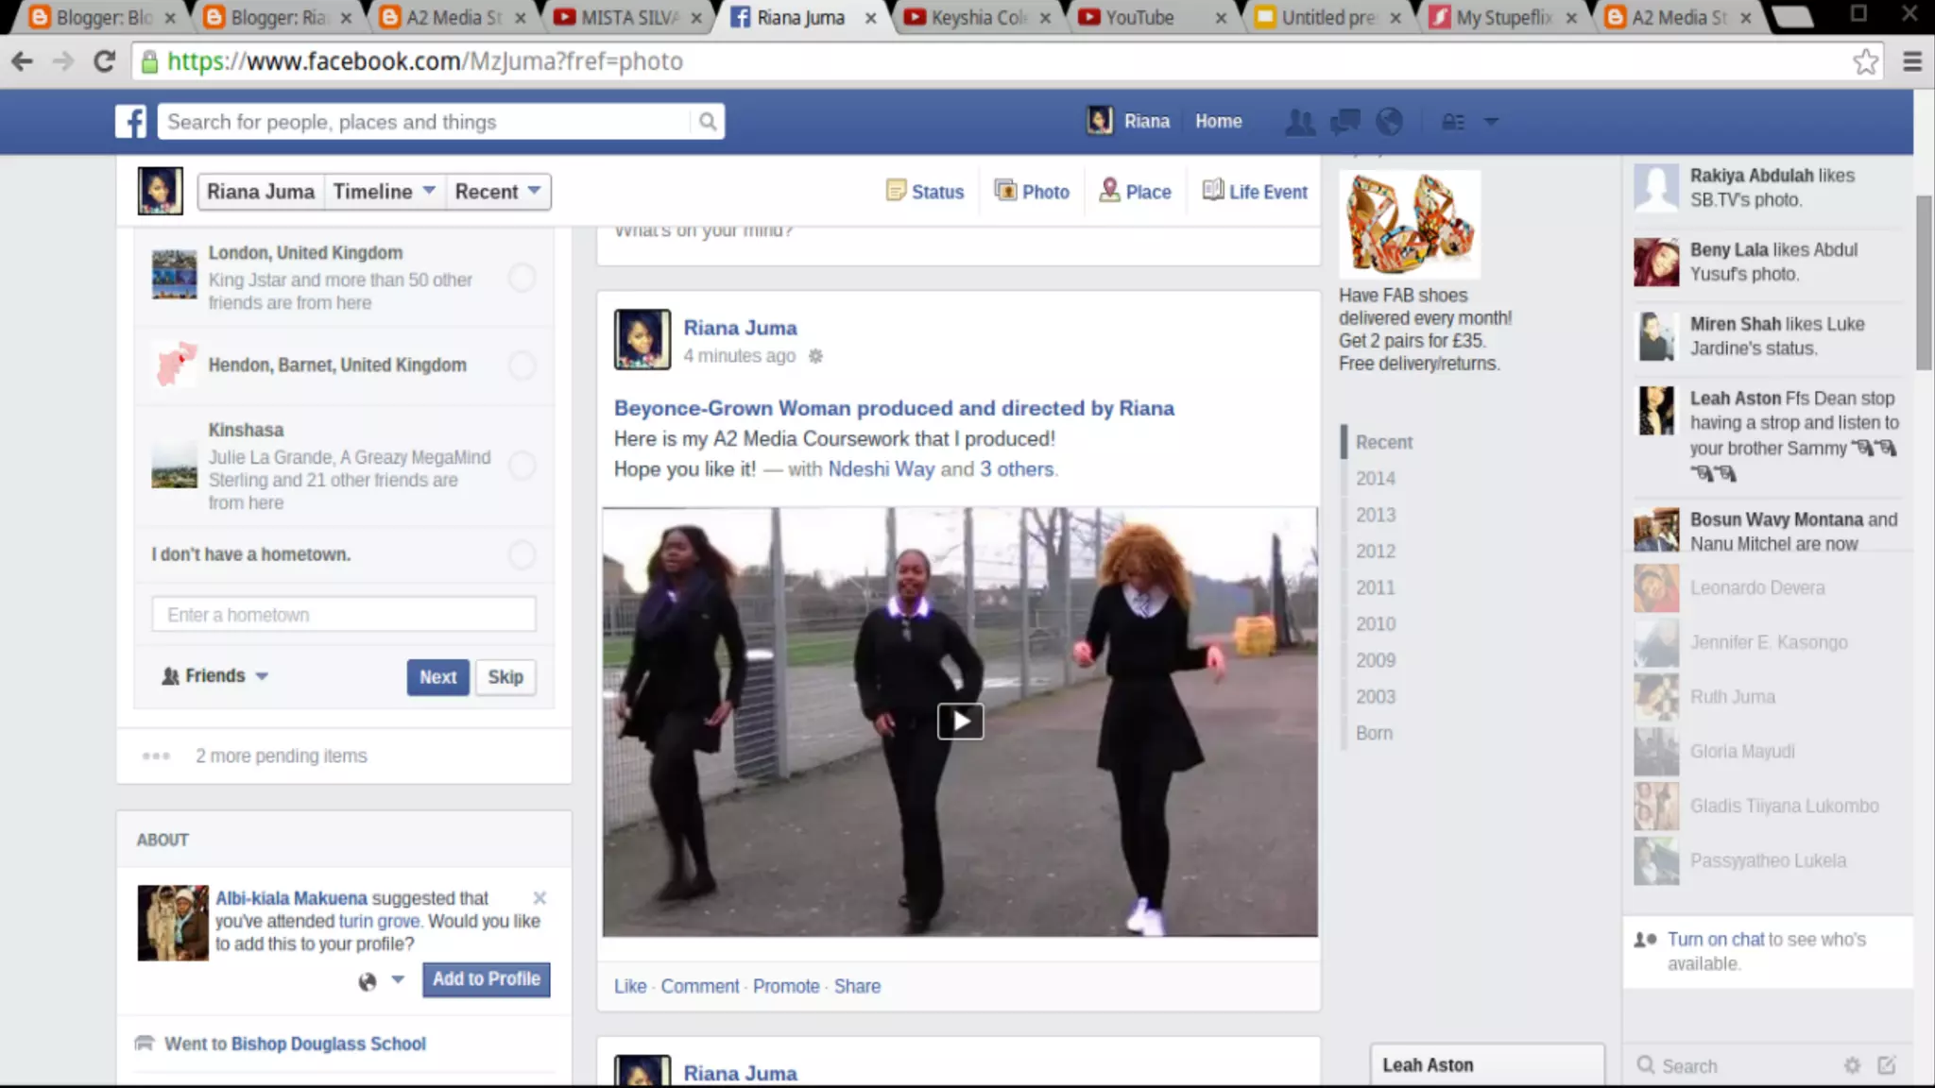Open the Recent dropdown
This screenshot has width=1935, height=1088.
[x=497, y=192]
